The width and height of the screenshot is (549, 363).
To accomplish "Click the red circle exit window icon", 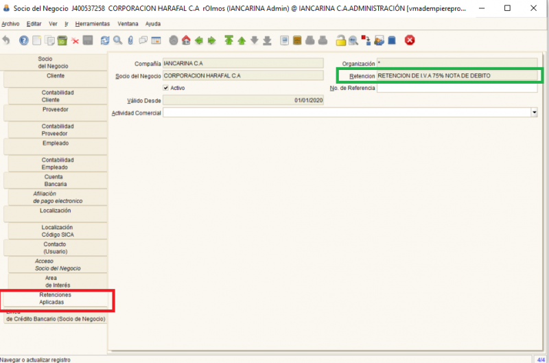I will 410,40.
